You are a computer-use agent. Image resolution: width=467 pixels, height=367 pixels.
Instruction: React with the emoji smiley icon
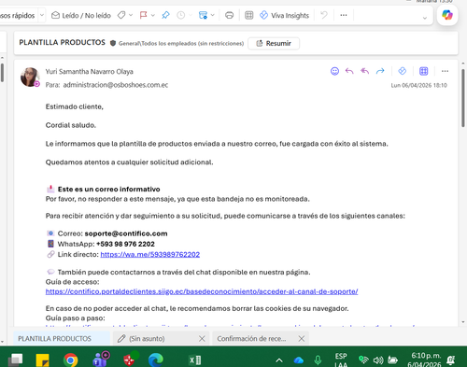(334, 71)
